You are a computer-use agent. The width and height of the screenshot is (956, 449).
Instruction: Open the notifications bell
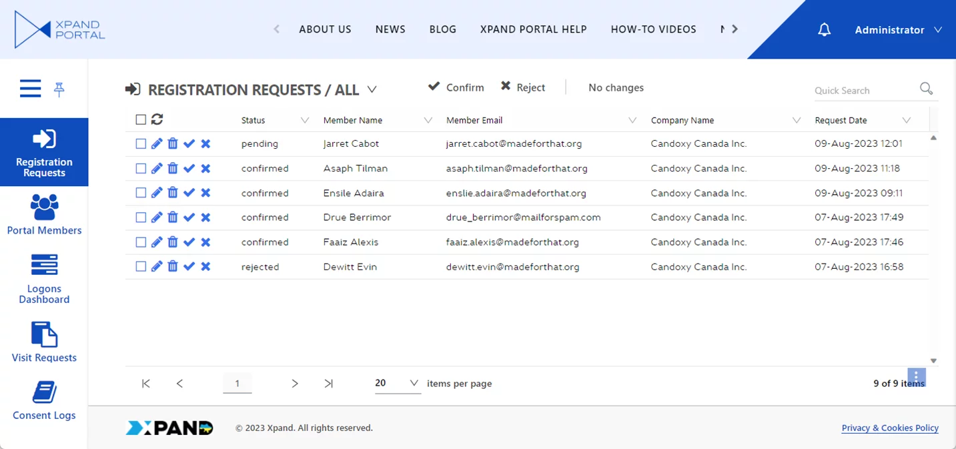click(825, 30)
